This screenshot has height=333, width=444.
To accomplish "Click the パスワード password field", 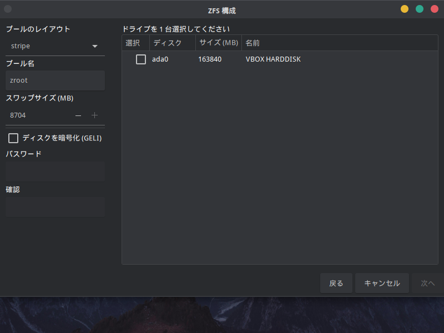I will click(x=55, y=171).
